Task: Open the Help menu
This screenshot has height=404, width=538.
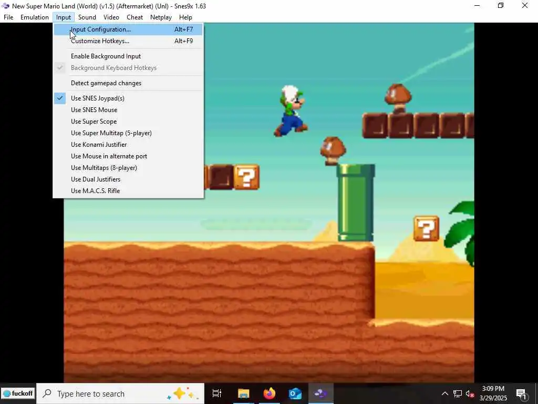Action: [x=185, y=17]
